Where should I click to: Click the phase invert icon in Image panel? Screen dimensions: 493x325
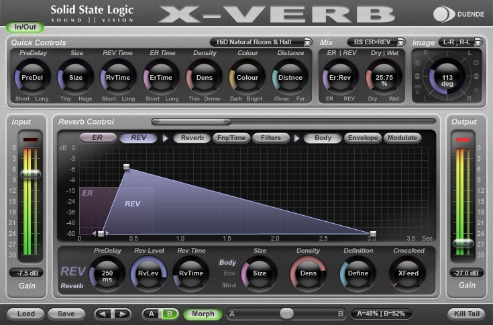tap(476, 63)
